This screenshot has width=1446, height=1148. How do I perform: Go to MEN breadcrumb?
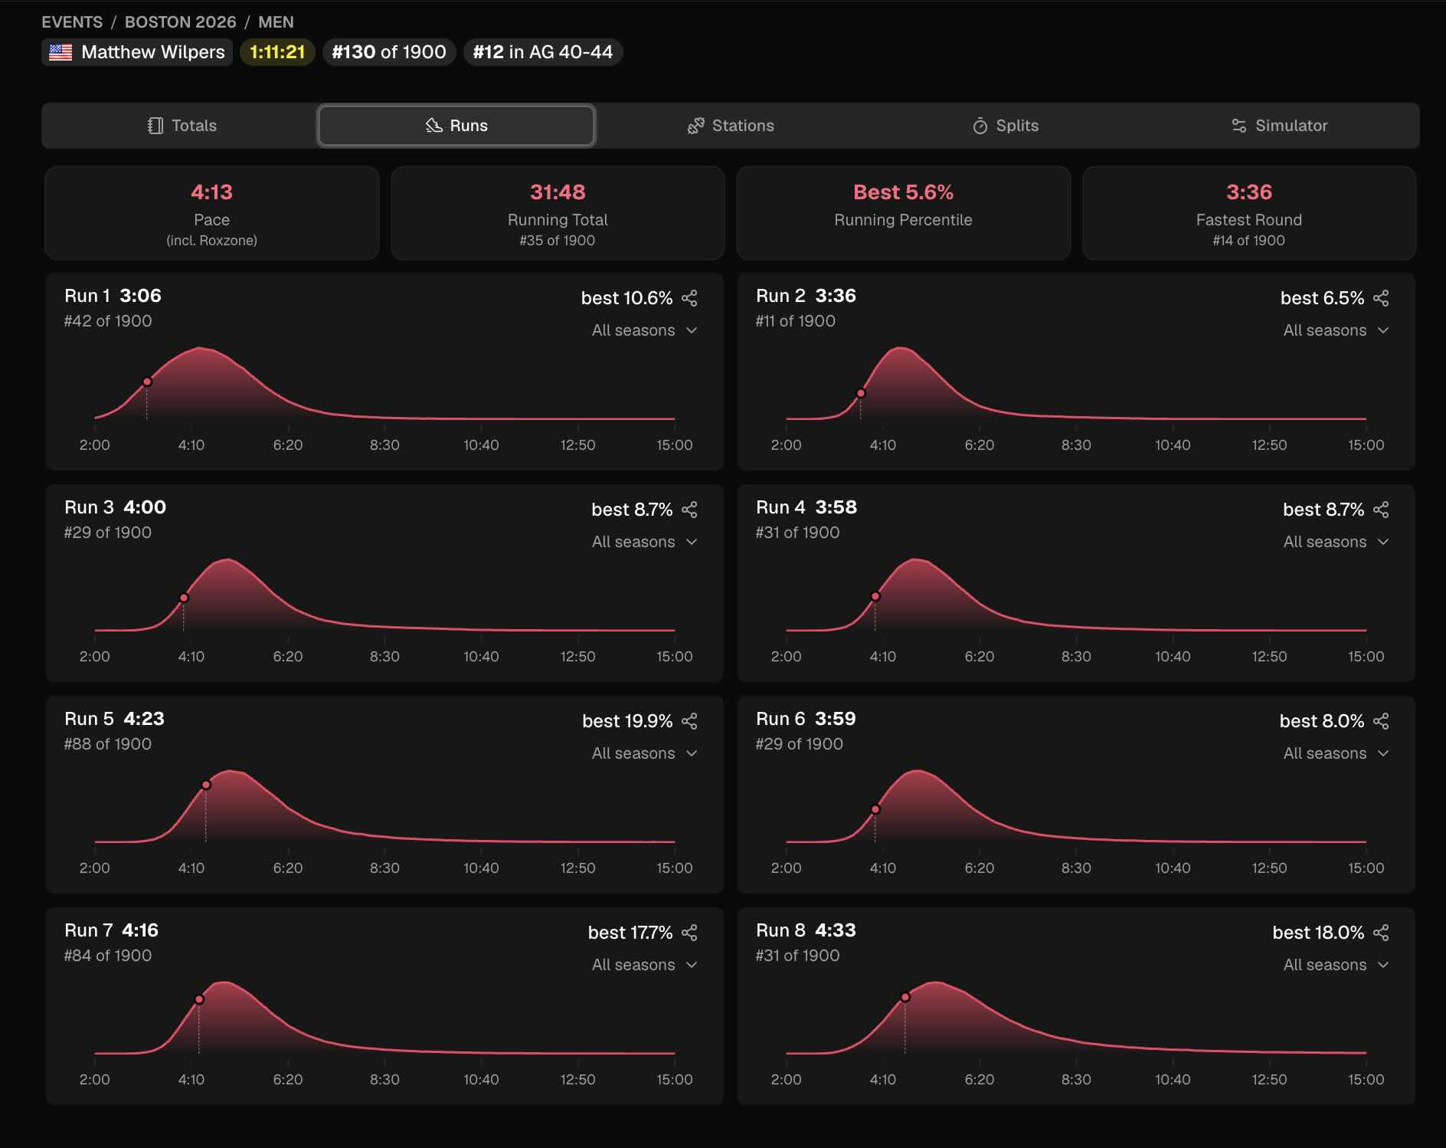tap(276, 22)
